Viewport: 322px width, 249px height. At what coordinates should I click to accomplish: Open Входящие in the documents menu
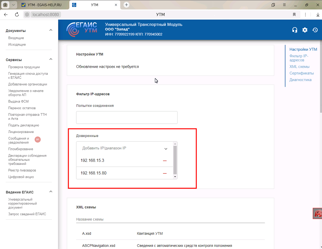(16, 38)
